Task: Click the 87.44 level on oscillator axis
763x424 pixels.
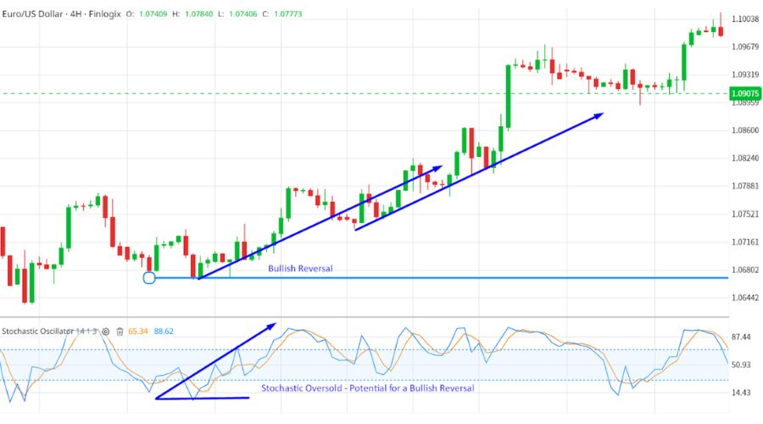Action: [742, 338]
